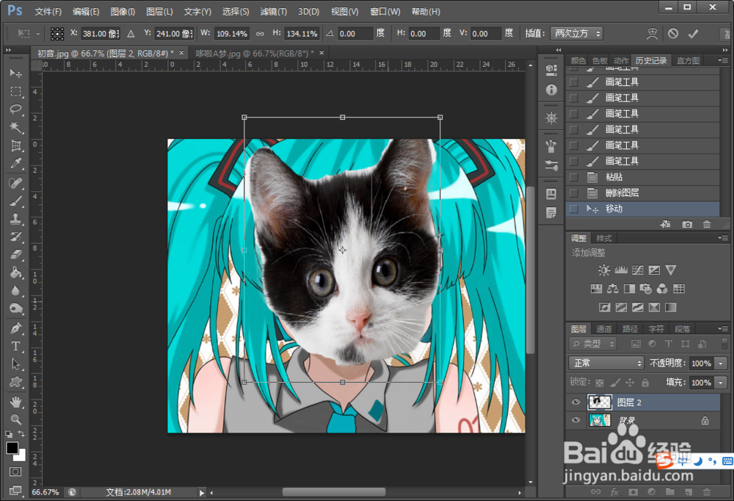Click the X position field
Screen dimensions: 734x501
[101, 33]
